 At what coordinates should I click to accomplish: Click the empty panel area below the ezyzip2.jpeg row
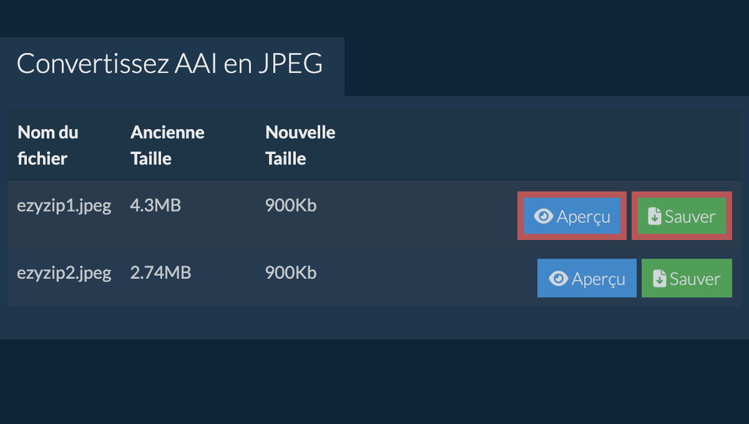pyautogui.click(x=374, y=322)
